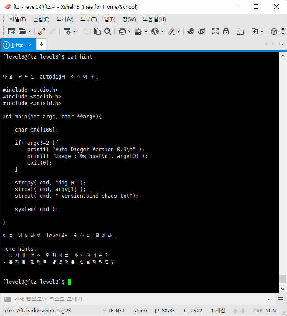287x316 pixels.
Task: Expand the Font dropdown arrow
Action: (178, 32)
